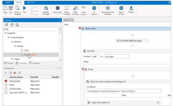Open search magnifier in title bar

[169, 2]
